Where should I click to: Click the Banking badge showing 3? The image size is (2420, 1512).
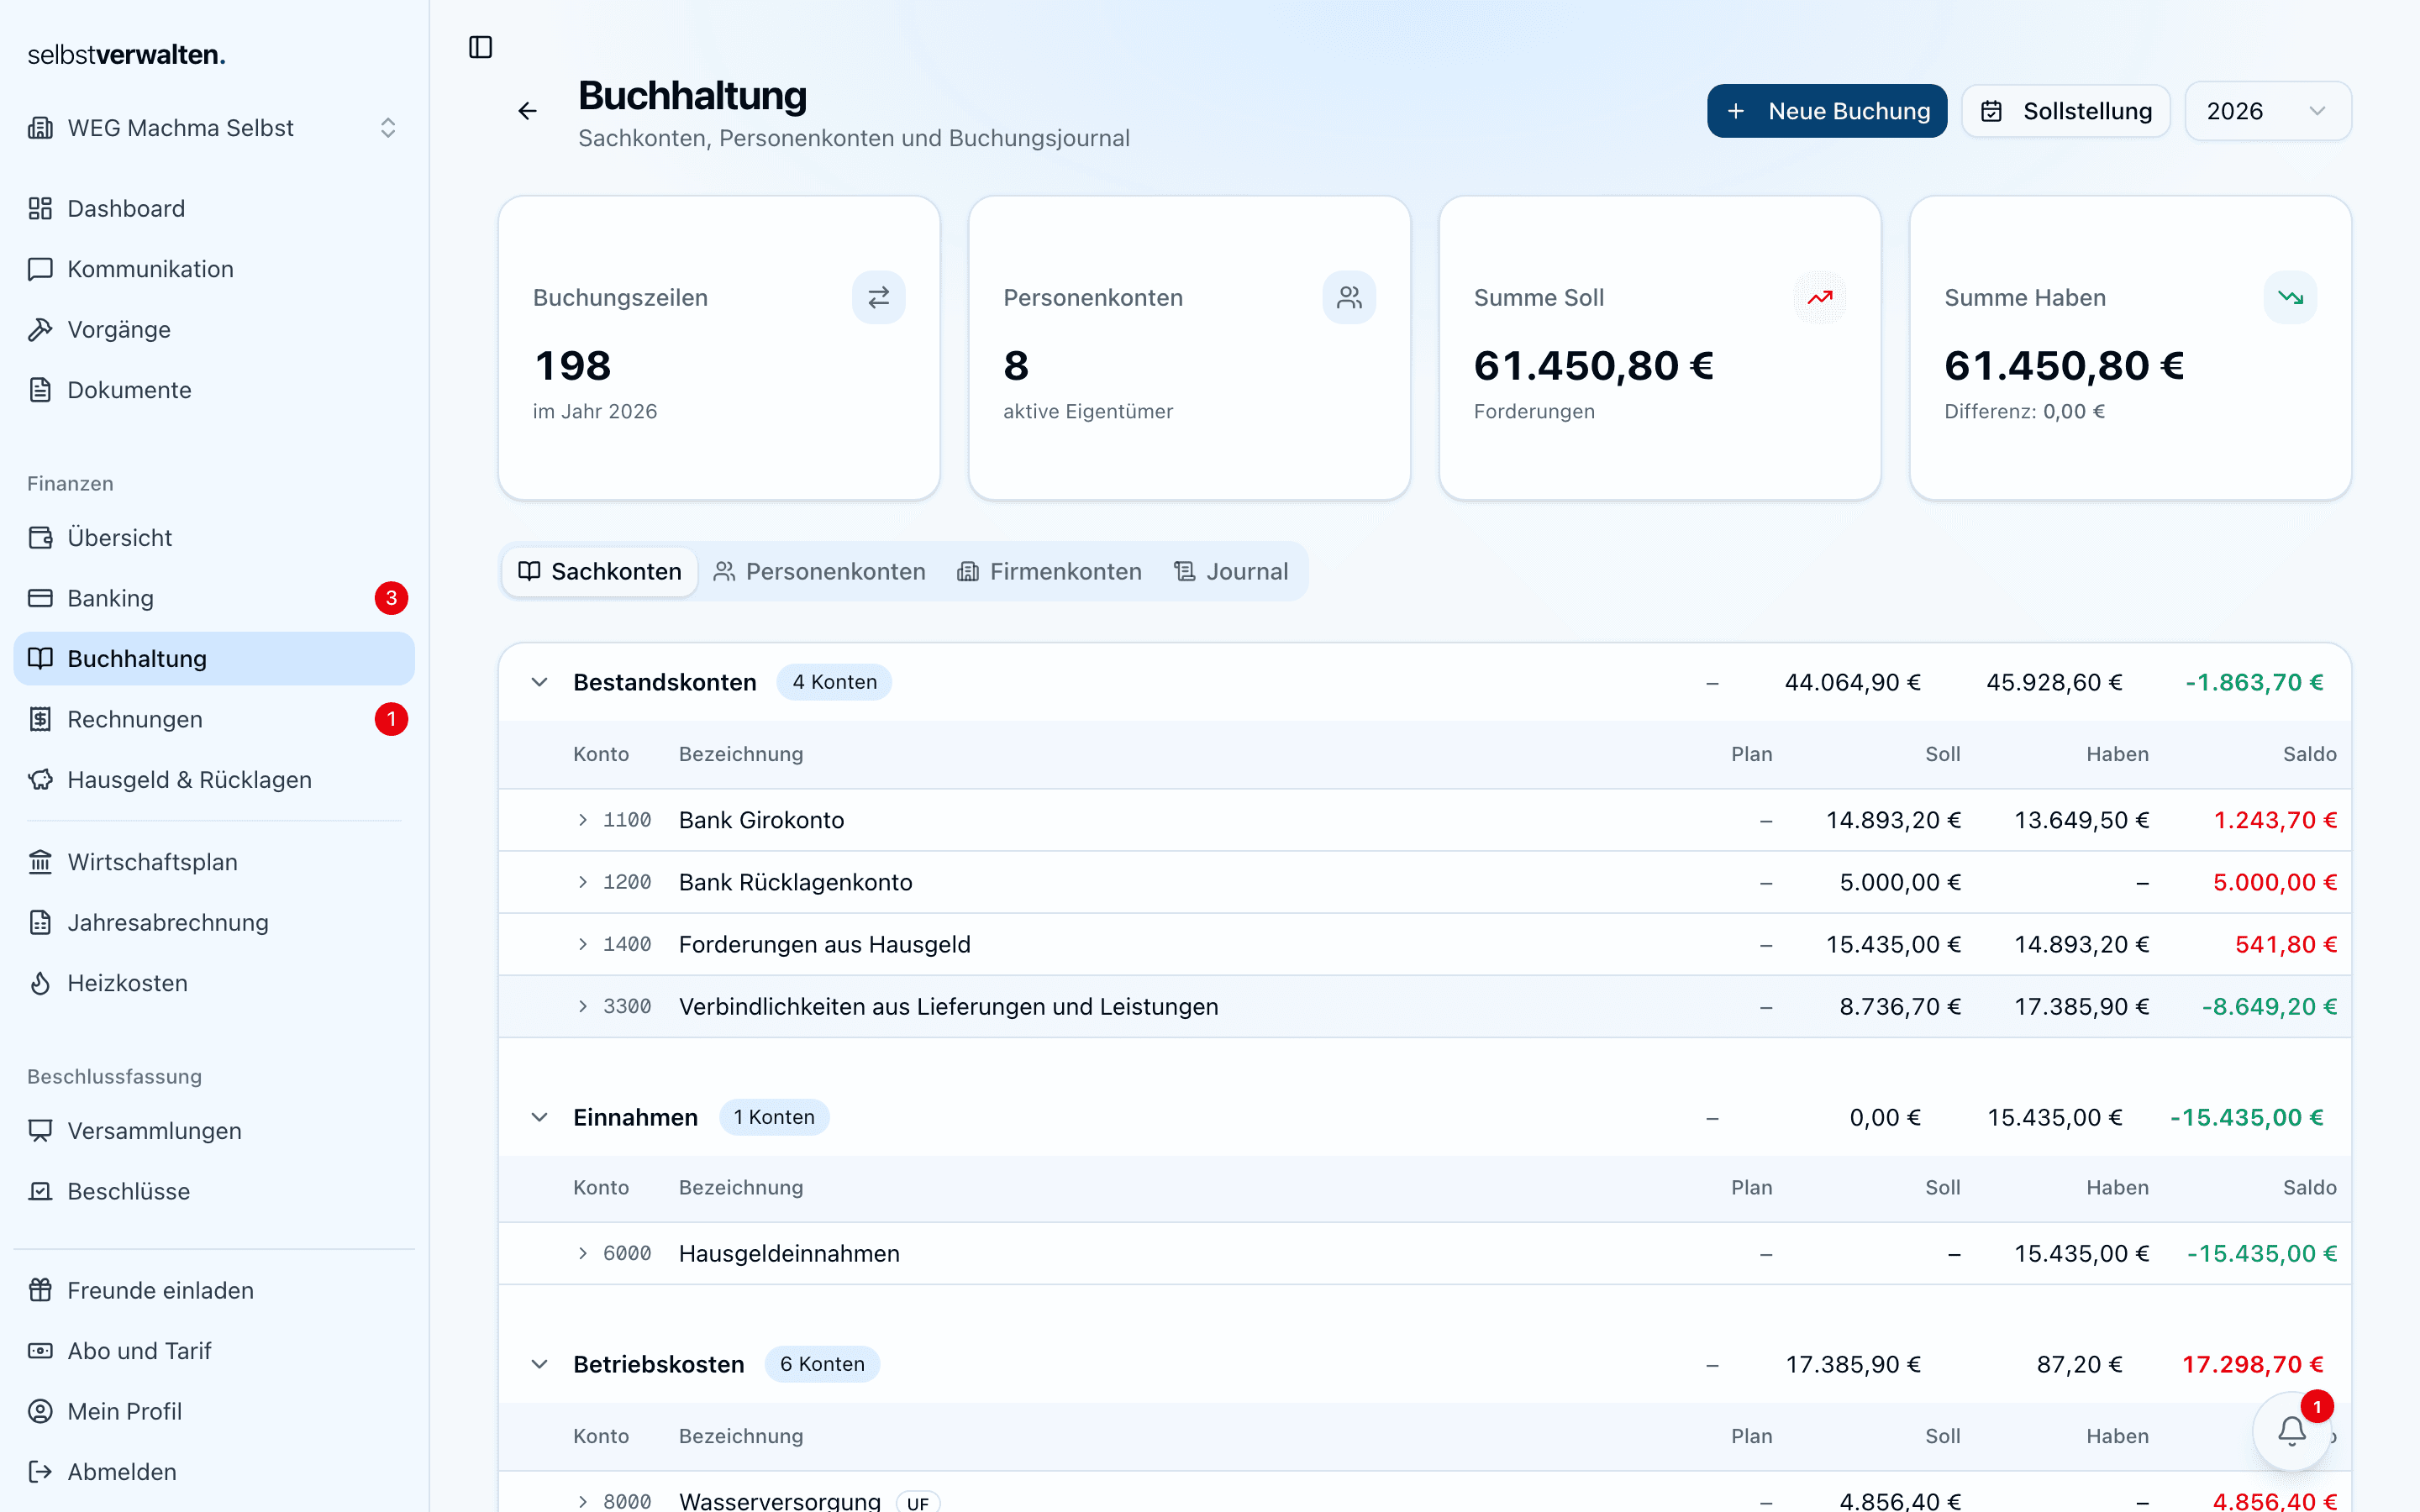pos(391,598)
